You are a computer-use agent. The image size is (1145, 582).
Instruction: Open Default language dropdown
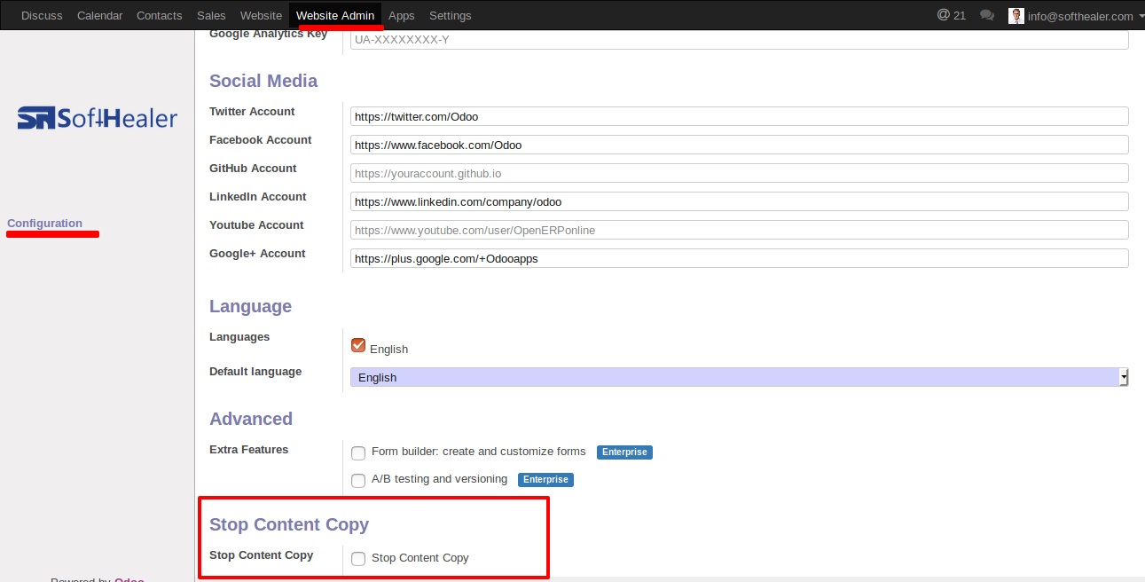click(x=740, y=377)
